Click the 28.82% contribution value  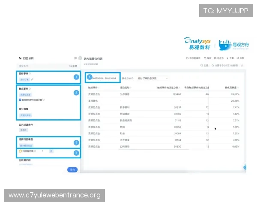235,94
